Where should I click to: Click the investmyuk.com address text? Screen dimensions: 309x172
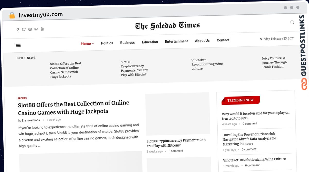pyautogui.click(x=41, y=15)
